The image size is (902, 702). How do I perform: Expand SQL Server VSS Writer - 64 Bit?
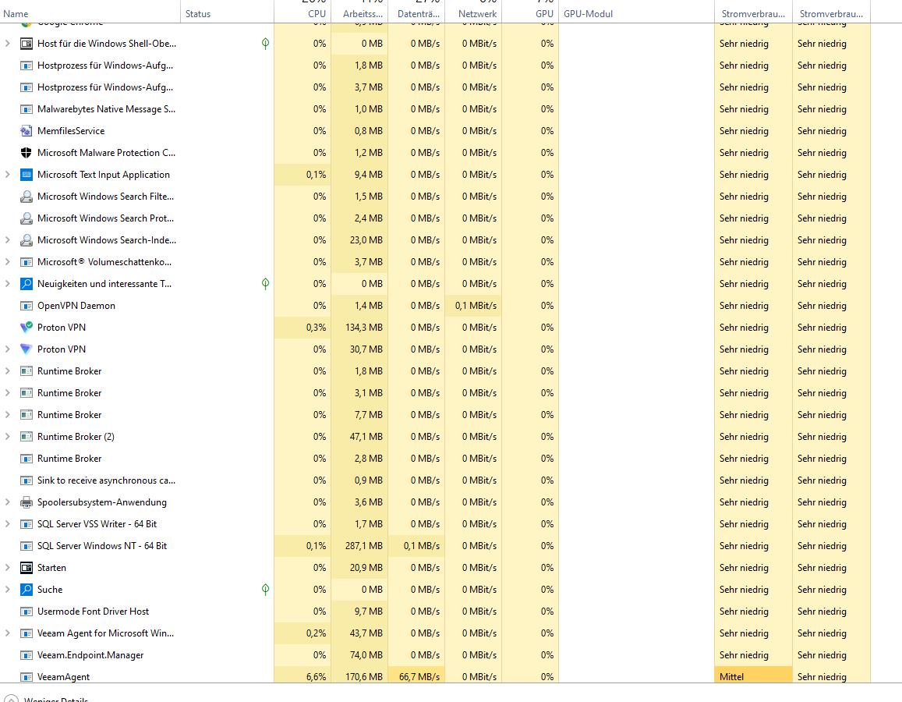click(8, 524)
